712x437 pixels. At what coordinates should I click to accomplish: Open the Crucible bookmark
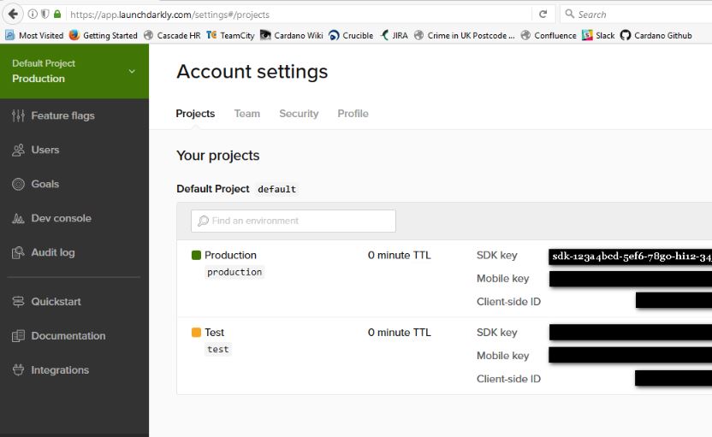[x=351, y=35]
